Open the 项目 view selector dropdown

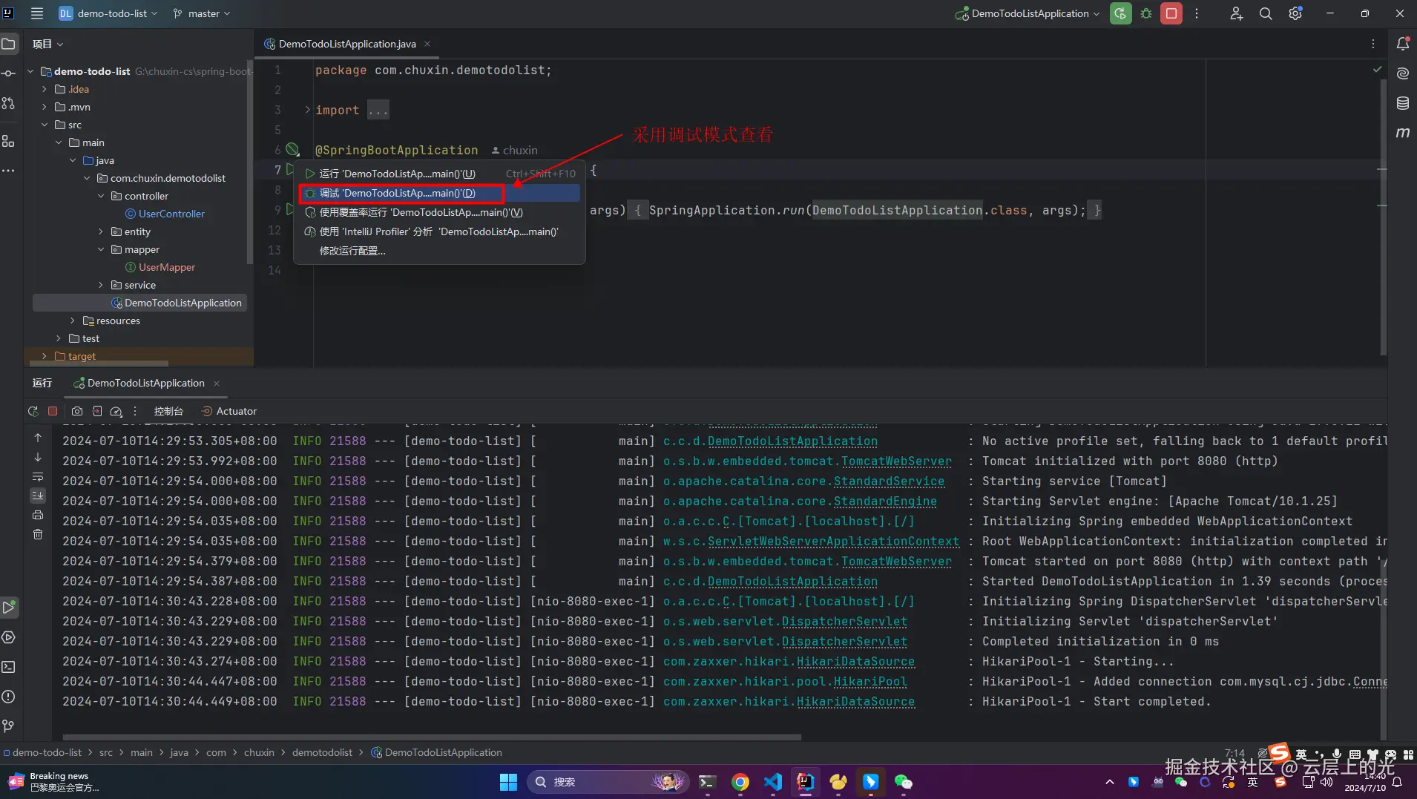tap(47, 44)
